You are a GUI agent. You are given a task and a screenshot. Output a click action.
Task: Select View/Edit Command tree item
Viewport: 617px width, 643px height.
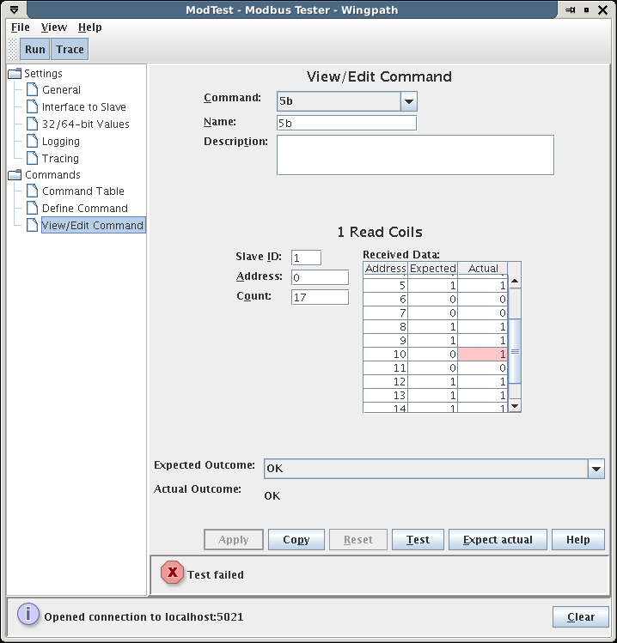[93, 225]
